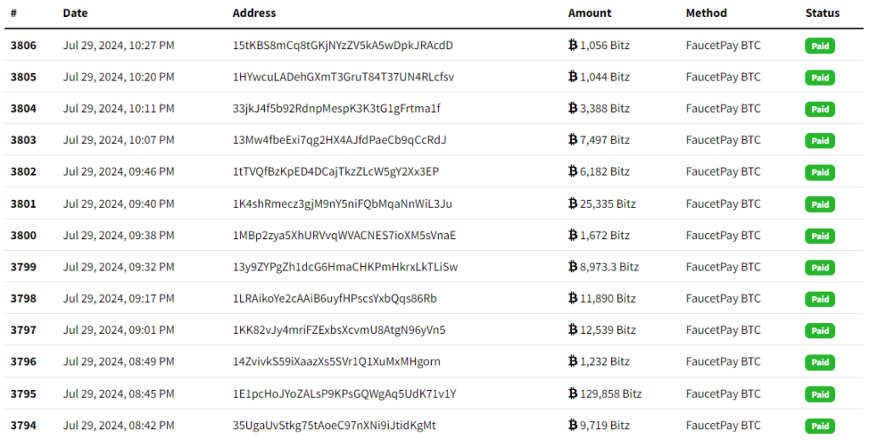Image resolution: width=869 pixels, height=440 pixels.
Task: Click the Bitcoin icon beside 3,388 Bitz
Action: 573,109
